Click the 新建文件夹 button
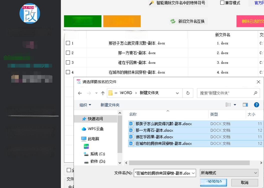Viewport: 264px width, 188px height. (x=110, y=105)
